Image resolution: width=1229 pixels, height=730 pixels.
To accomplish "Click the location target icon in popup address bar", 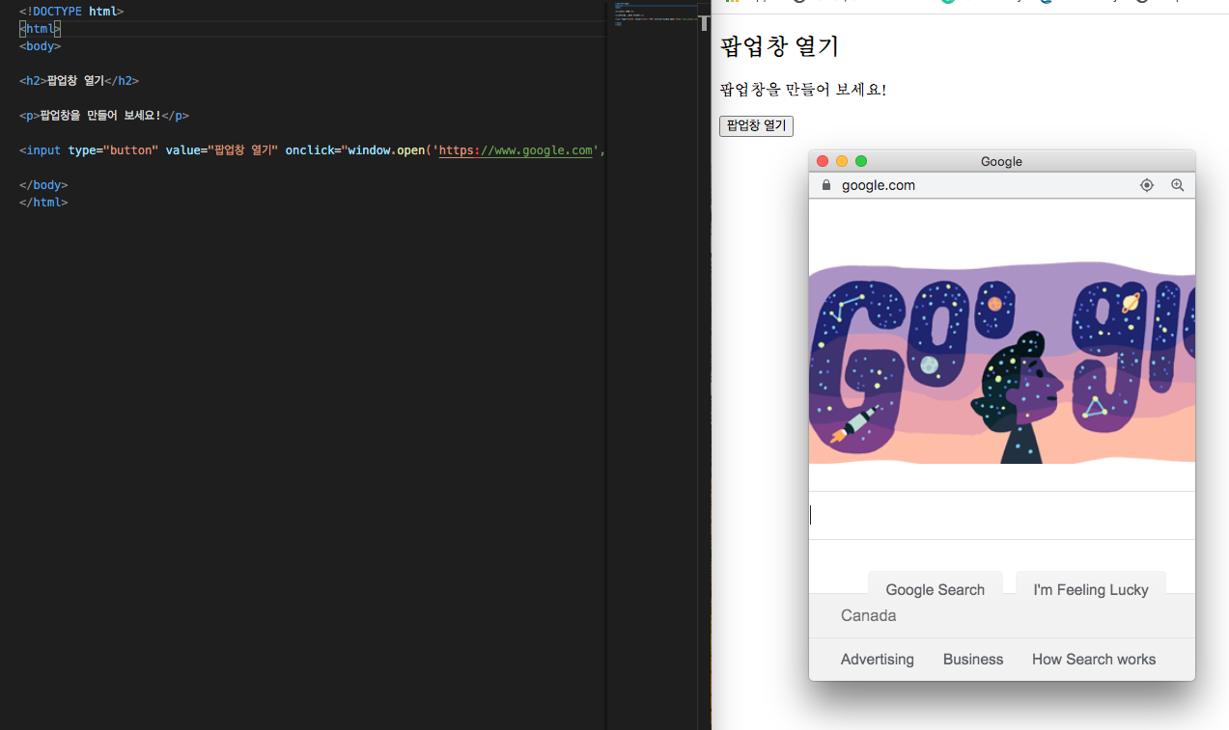I will pos(1147,185).
